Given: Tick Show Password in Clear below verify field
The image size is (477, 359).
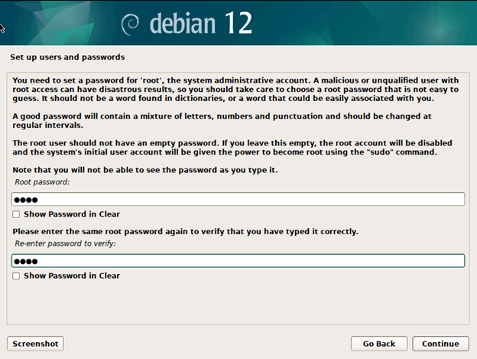Looking at the screenshot, I should (17, 276).
